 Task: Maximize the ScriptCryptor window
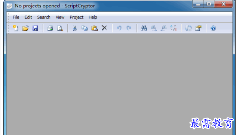(x=209, y=4)
